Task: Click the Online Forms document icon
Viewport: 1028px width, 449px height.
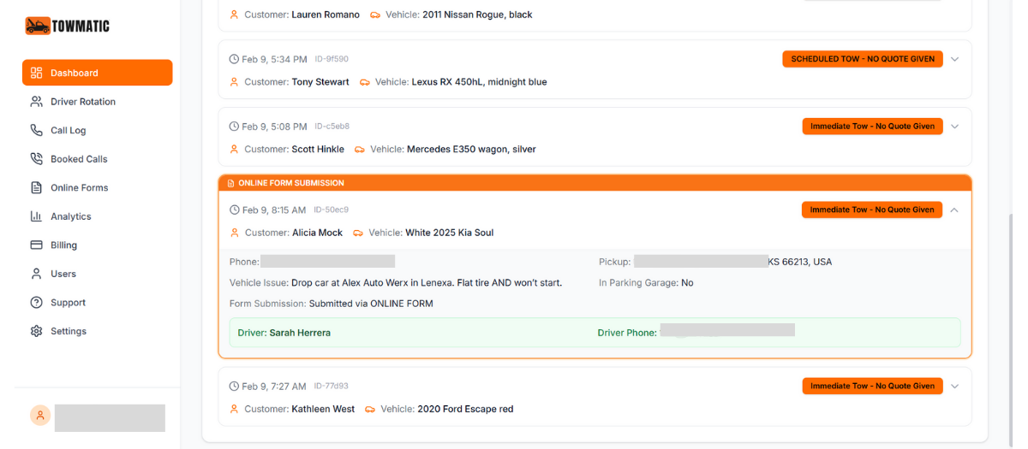Action: [36, 187]
